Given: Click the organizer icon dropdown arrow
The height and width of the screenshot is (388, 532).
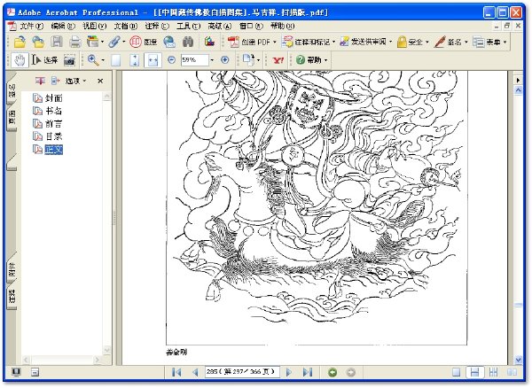Looking at the screenshot, I should pos(103,42).
